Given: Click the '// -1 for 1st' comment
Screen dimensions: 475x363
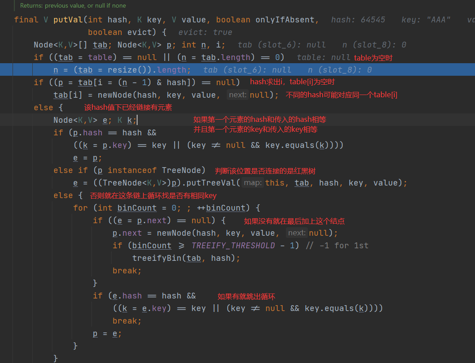Looking at the screenshot, I should click(337, 246).
